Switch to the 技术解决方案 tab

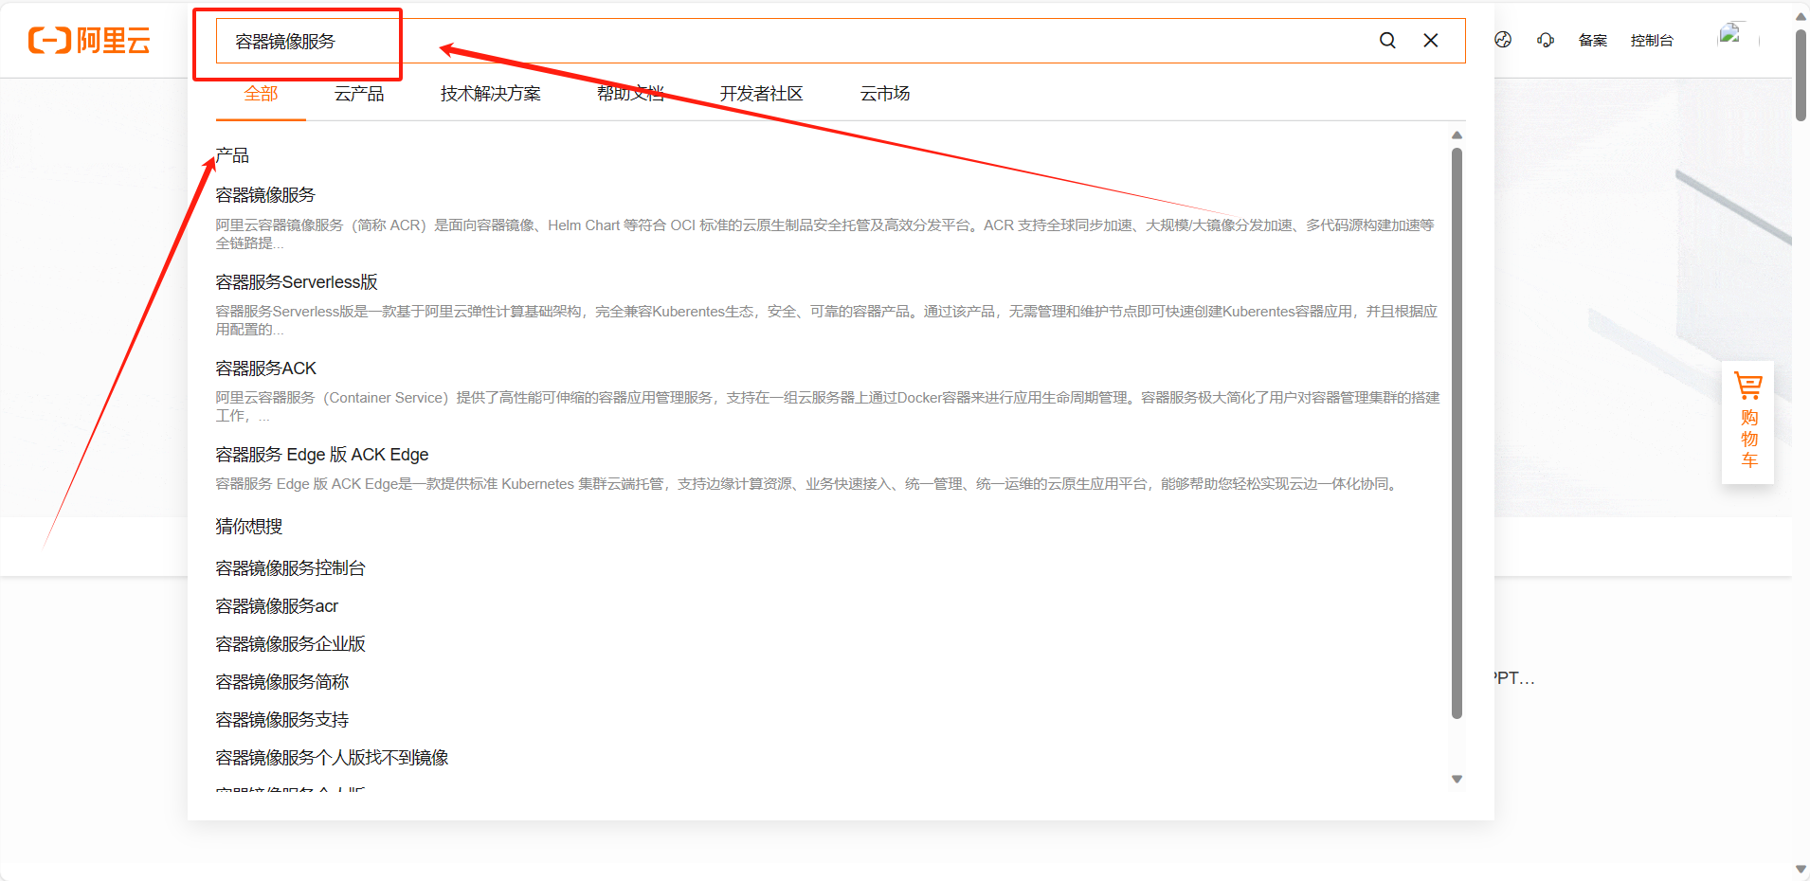pyautogui.click(x=490, y=94)
